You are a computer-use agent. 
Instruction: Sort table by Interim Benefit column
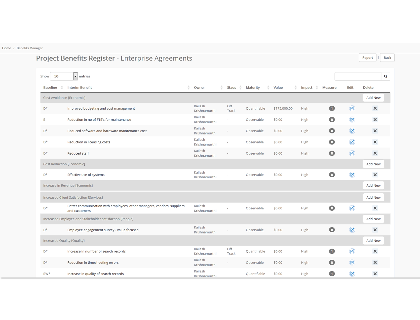(x=128, y=87)
